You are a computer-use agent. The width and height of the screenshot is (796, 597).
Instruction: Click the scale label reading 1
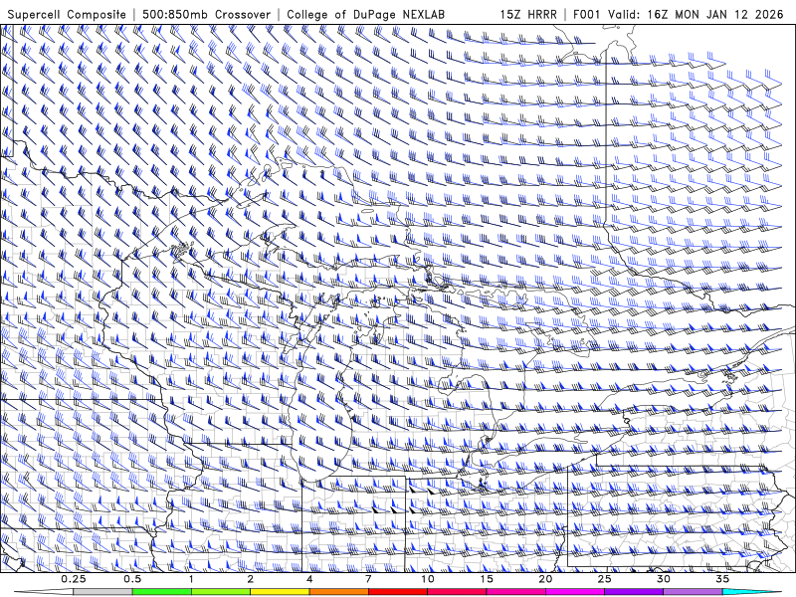click(x=191, y=579)
